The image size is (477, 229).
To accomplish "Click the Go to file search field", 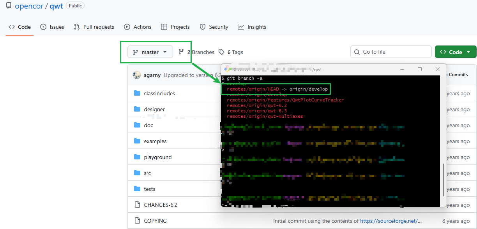I will [391, 52].
